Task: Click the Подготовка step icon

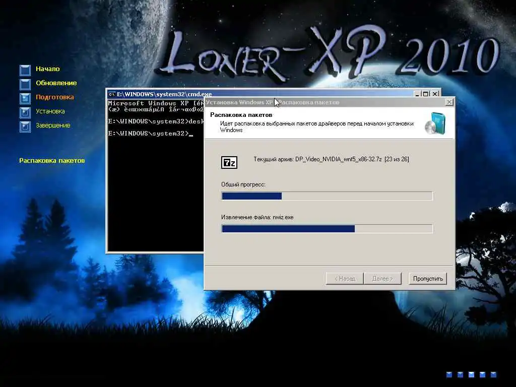Action: coord(25,98)
